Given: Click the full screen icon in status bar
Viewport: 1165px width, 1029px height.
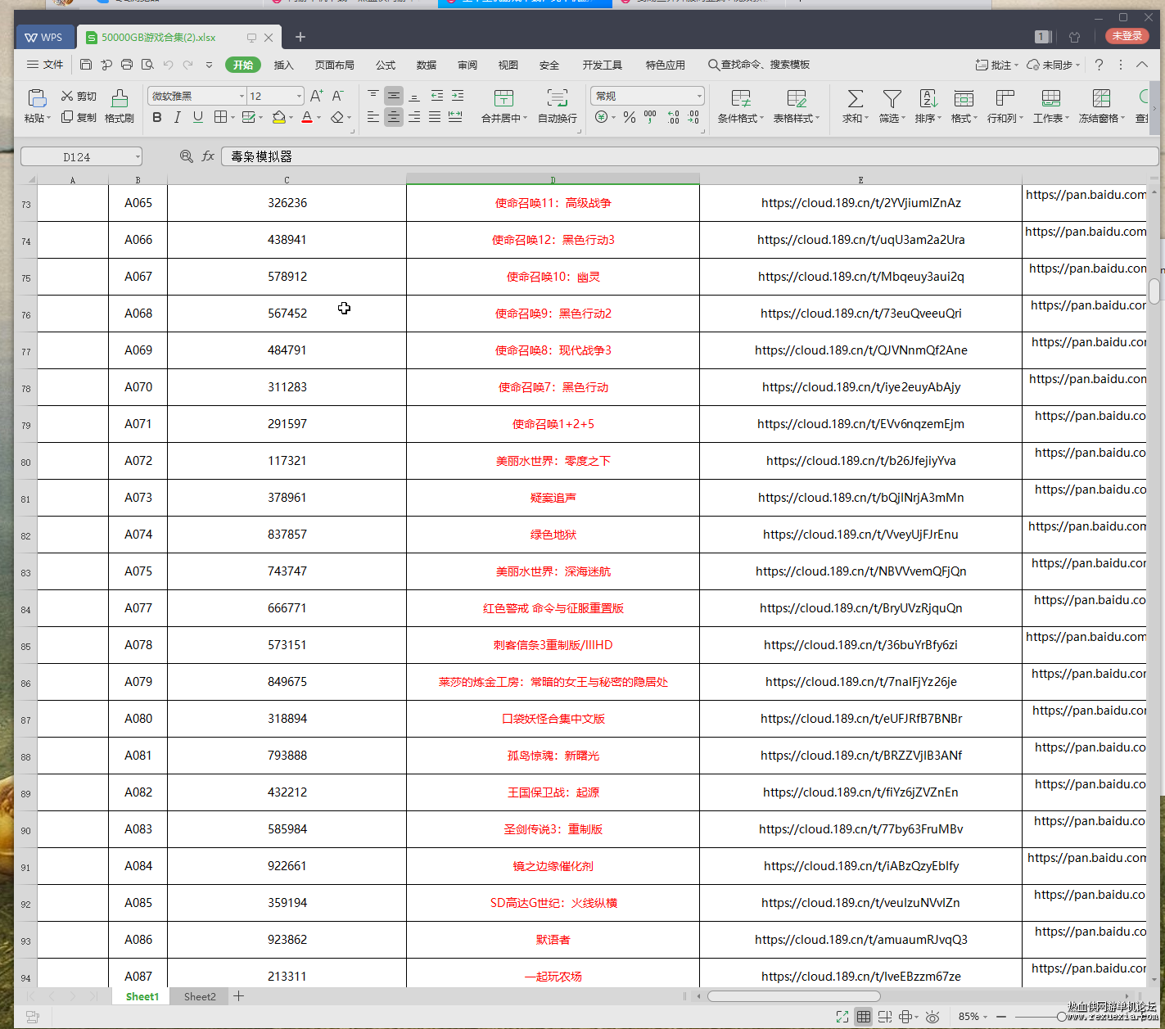Looking at the screenshot, I should pyautogui.click(x=842, y=1017).
